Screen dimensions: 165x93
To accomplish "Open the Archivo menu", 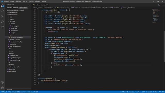I will point(6,2).
